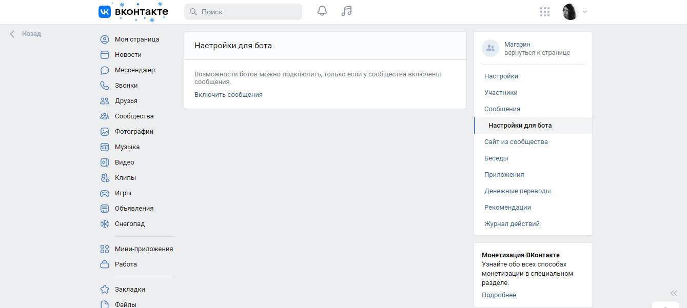Click the «Мессенджер» chat bubble icon
The image size is (687, 308).
tap(105, 70)
